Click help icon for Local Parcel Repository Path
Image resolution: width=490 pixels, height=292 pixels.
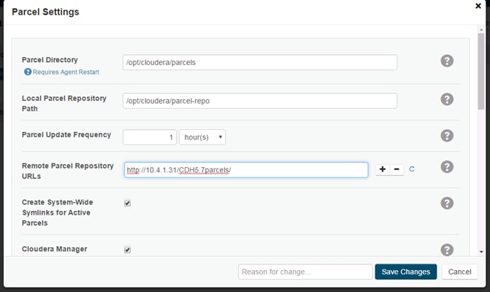tap(447, 99)
